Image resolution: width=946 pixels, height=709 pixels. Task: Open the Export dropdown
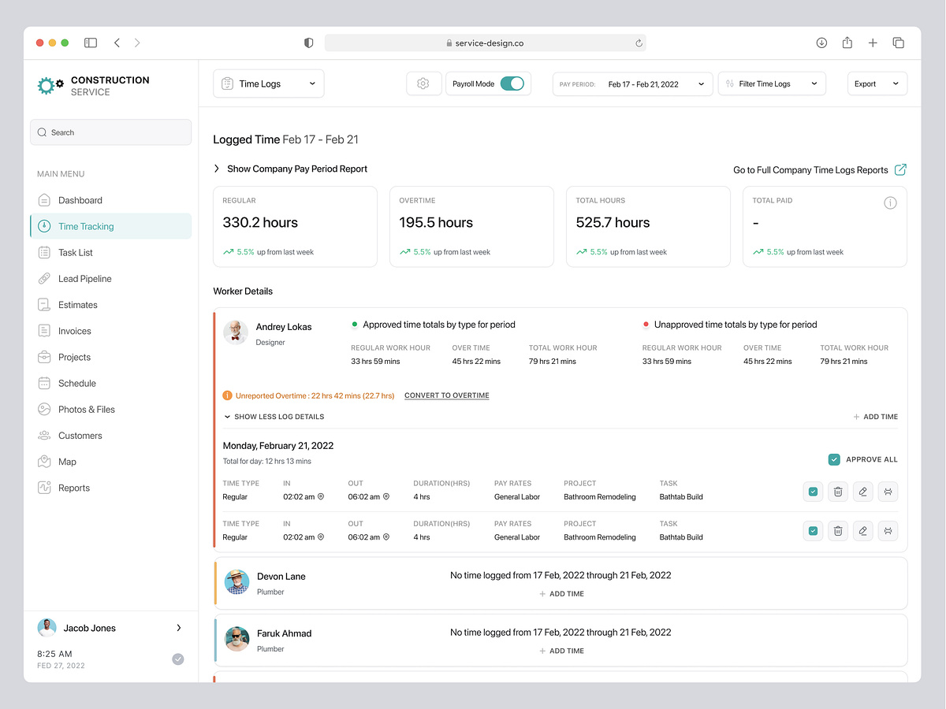tap(877, 84)
